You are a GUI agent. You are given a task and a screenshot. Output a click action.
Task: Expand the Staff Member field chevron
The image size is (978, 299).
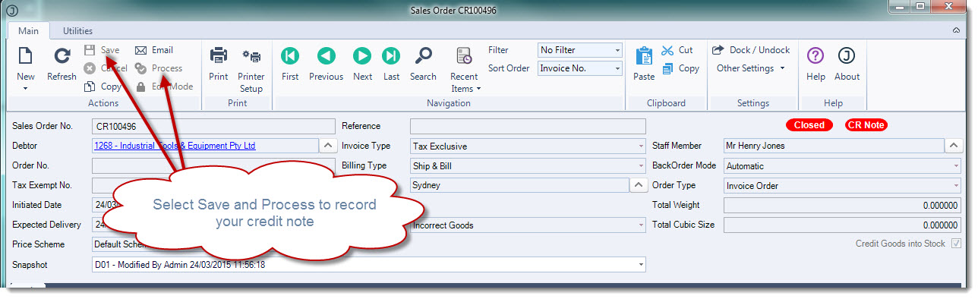954,146
